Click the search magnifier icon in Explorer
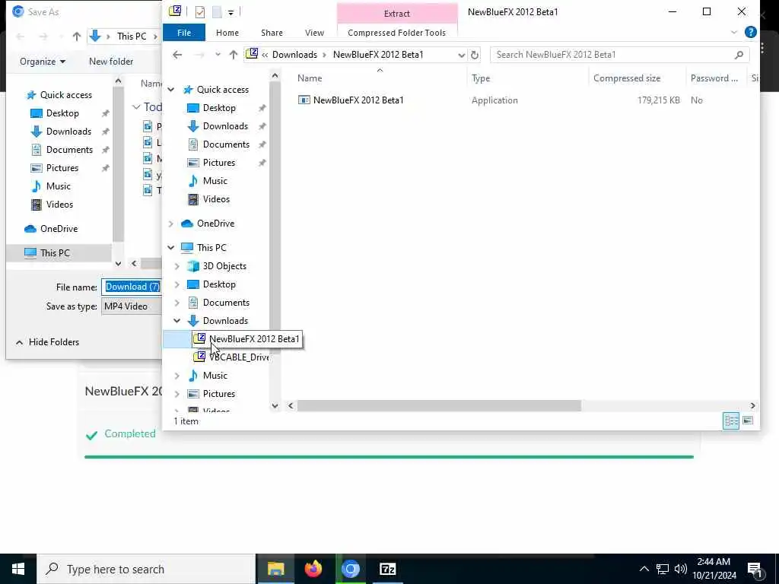The width and height of the screenshot is (779, 584). [x=739, y=55]
